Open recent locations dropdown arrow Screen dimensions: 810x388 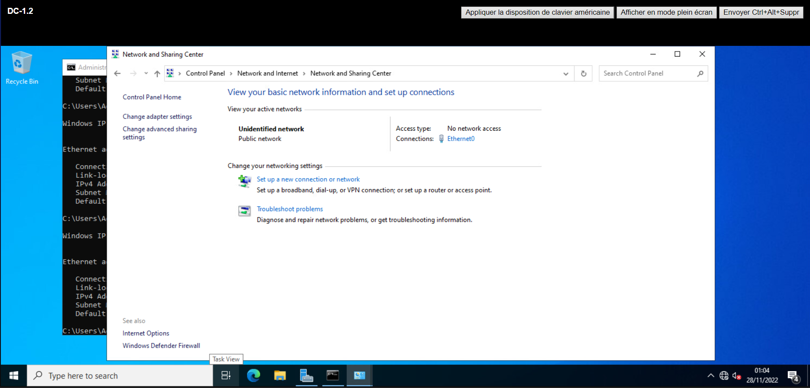click(146, 74)
